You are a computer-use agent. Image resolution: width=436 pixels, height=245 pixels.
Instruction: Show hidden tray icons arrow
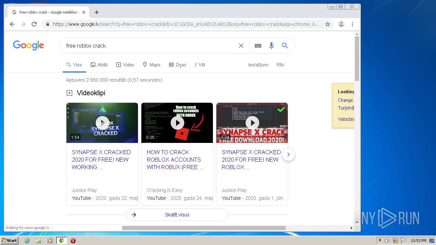(380, 241)
